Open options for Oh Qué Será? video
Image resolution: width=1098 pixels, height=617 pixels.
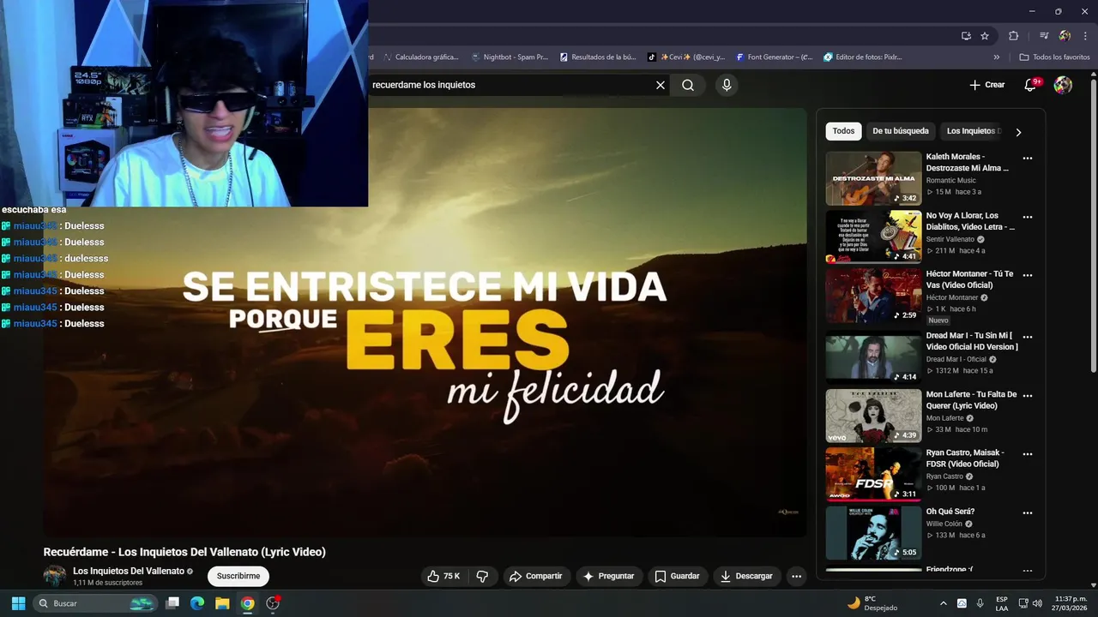[x=1028, y=512]
